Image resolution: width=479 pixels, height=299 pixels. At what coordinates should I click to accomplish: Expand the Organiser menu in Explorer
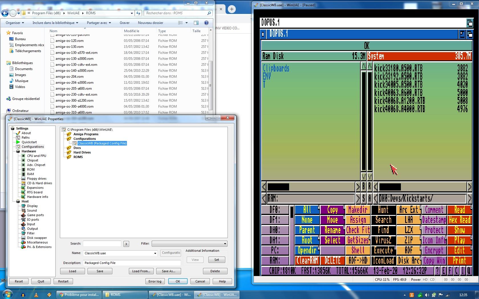(x=15, y=23)
